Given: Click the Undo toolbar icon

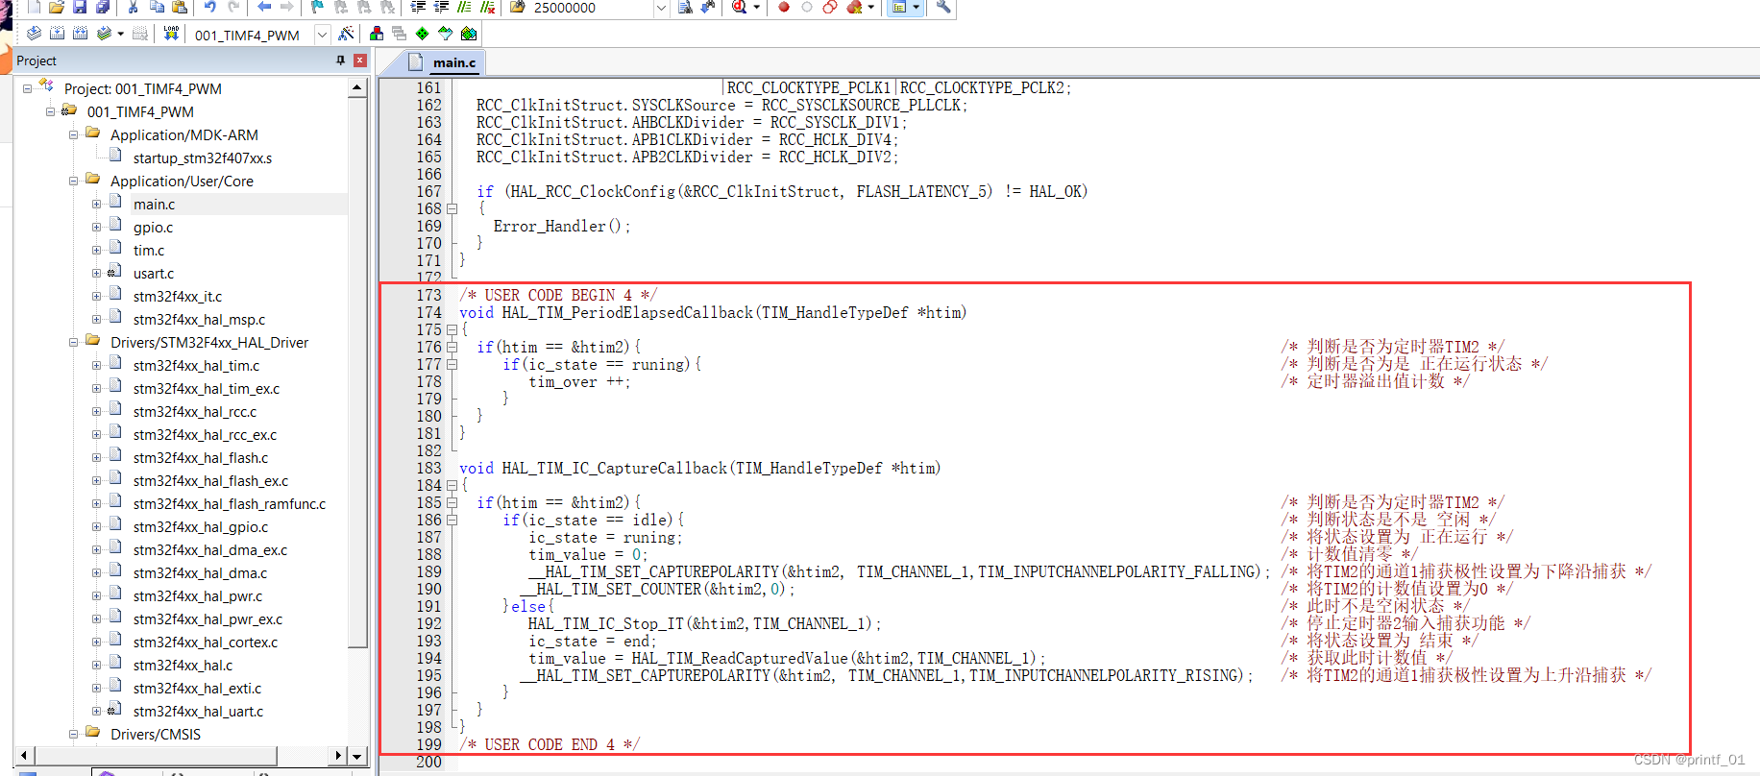Looking at the screenshot, I should (x=209, y=7).
